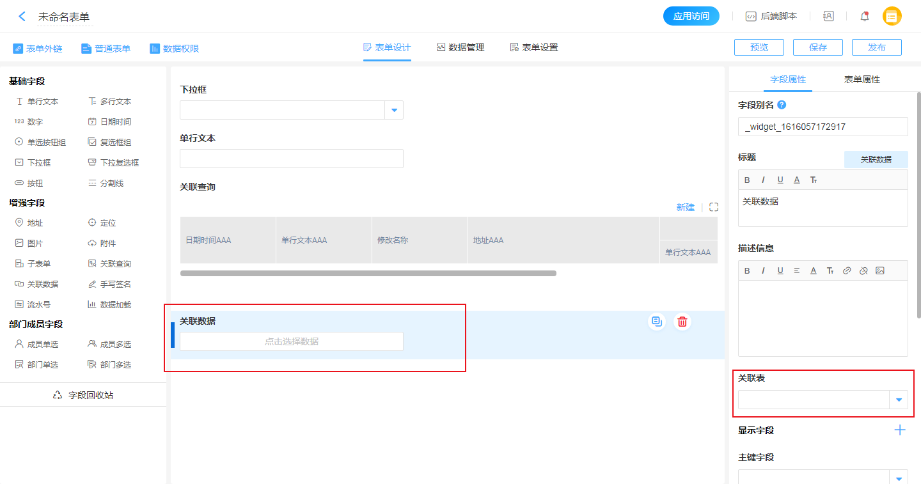Image resolution: width=921 pixels, height=484 pixels.
Task: Open the 关联表 dropdown
Action: tap(899, 400)
